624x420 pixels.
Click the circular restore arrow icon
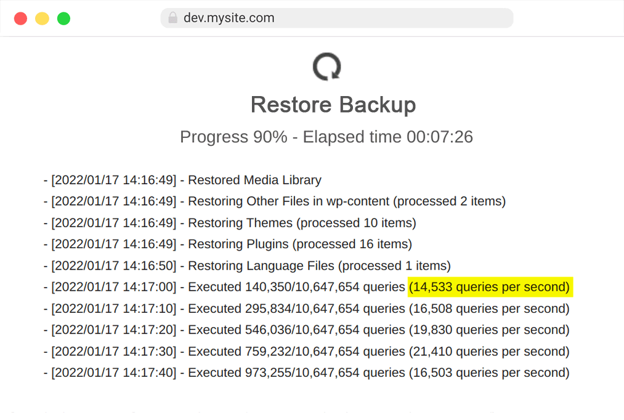tap(326, 67)
